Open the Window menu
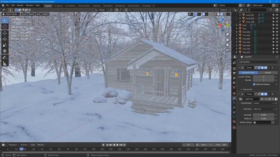Viewport: 280px width, 157px height. point(29,6)
